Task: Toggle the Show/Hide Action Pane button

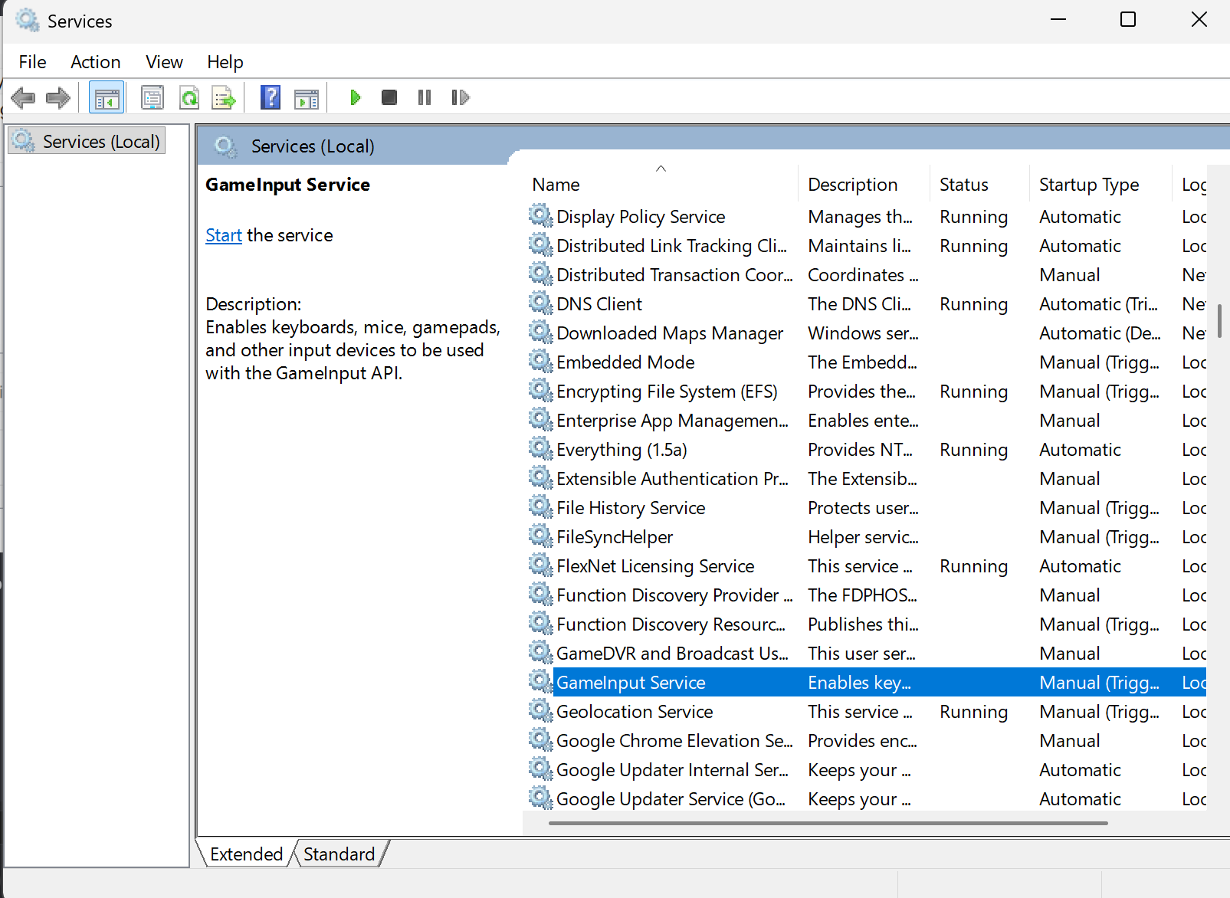Action: 307,97
